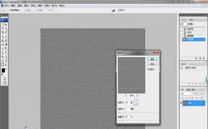Click the Amount slider handle
Viewport: 208px width, 129px height.
[x=123, y=121]
